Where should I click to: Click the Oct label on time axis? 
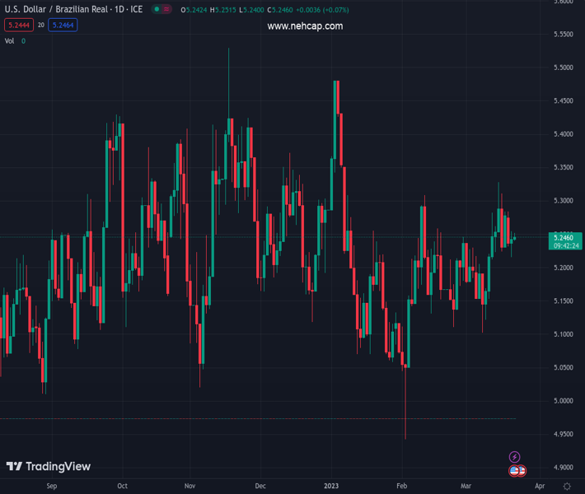pos(122,487)
